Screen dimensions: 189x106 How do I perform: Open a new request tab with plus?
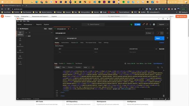pos(72,29)
